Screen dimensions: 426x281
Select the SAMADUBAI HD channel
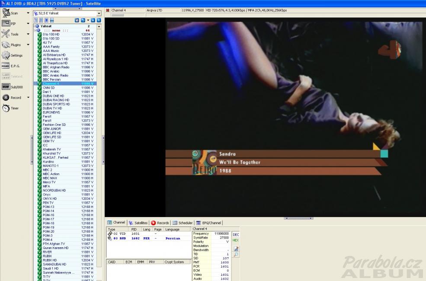pos(65,264)
